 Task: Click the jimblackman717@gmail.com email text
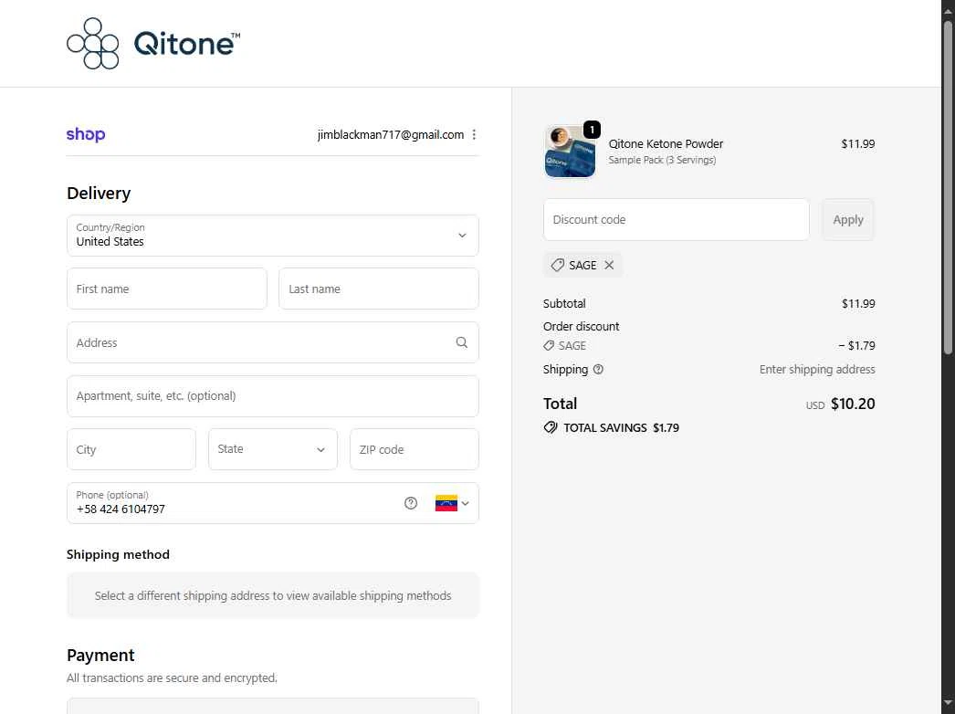pos(391,134)
